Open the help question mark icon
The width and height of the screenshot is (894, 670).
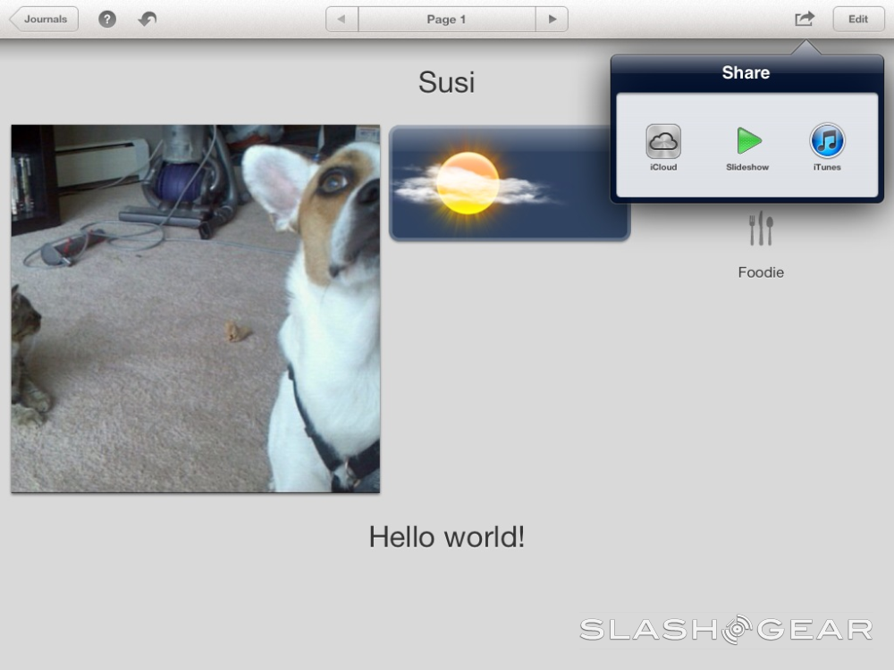[x=107, y=20]
